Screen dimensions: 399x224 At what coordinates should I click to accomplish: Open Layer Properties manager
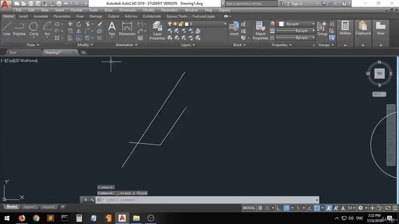(157, 30)
